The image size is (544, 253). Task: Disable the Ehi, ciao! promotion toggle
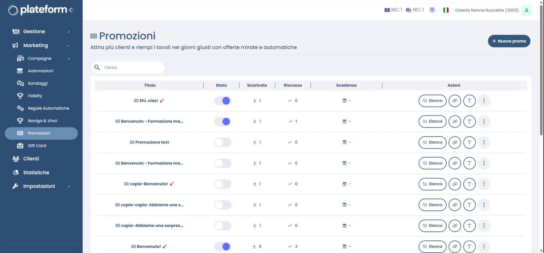(x=223, y=101)
